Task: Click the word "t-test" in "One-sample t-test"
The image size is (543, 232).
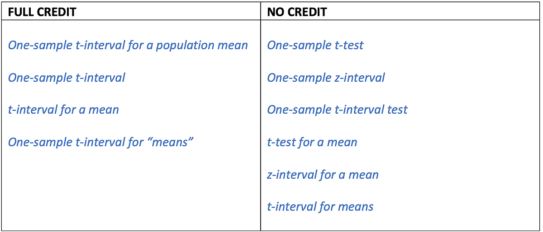Action: point(348,45)
